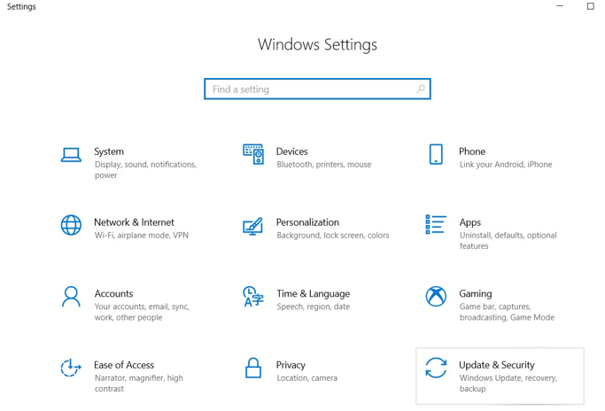Focus the Find a setting search box
605x411 pixels.
coord(317,89)
